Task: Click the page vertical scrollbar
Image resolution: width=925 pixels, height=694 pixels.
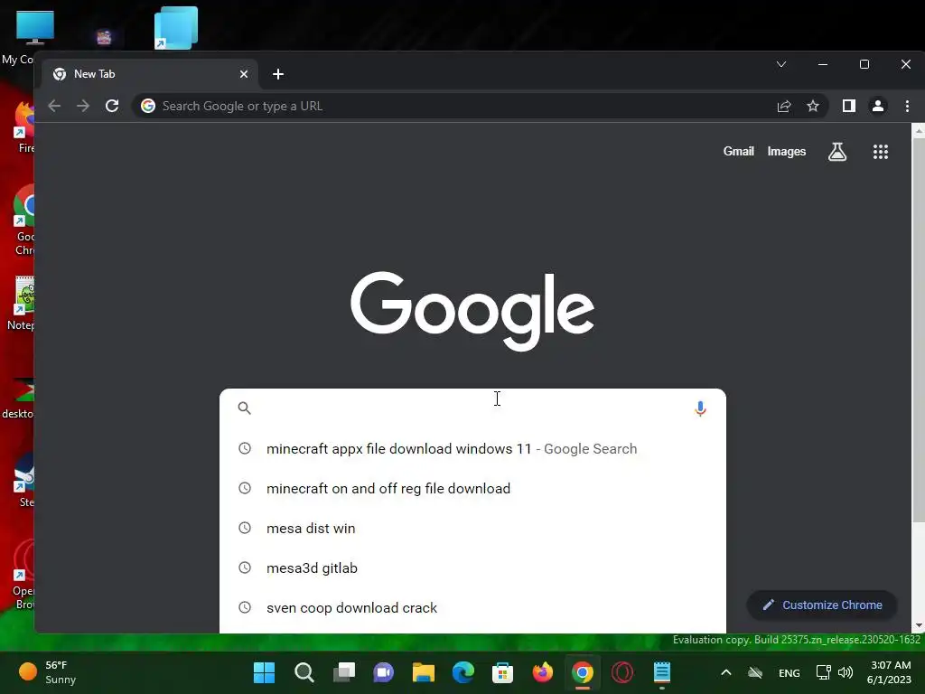Action: (919, 331)
